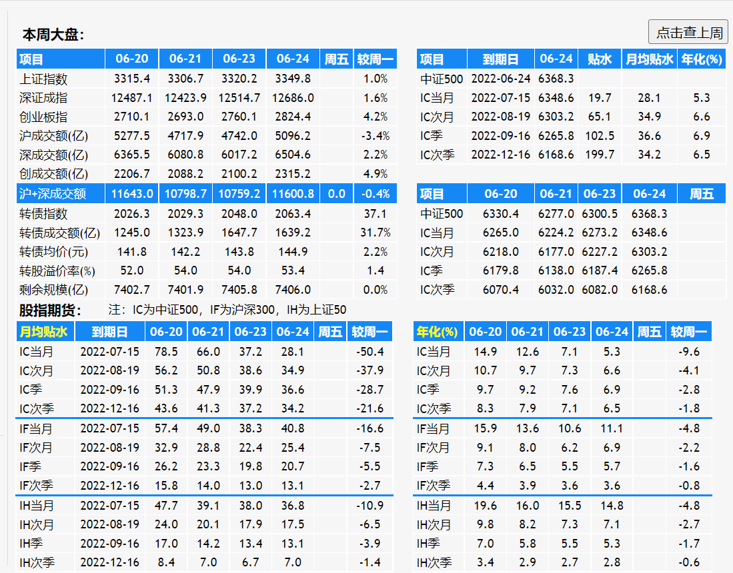733x573 pixels.
Task: Click the 31.7% change for 转债成交额
Action: (x=376, y=233)
